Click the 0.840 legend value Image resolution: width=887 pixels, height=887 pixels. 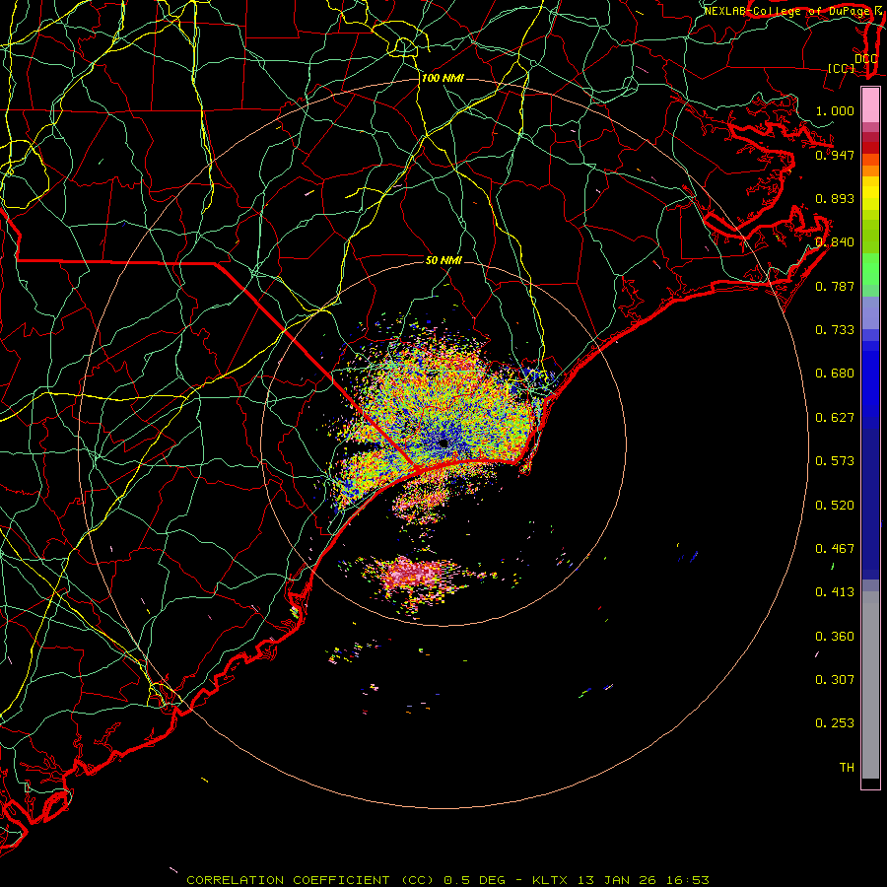[x=835, y=242]
